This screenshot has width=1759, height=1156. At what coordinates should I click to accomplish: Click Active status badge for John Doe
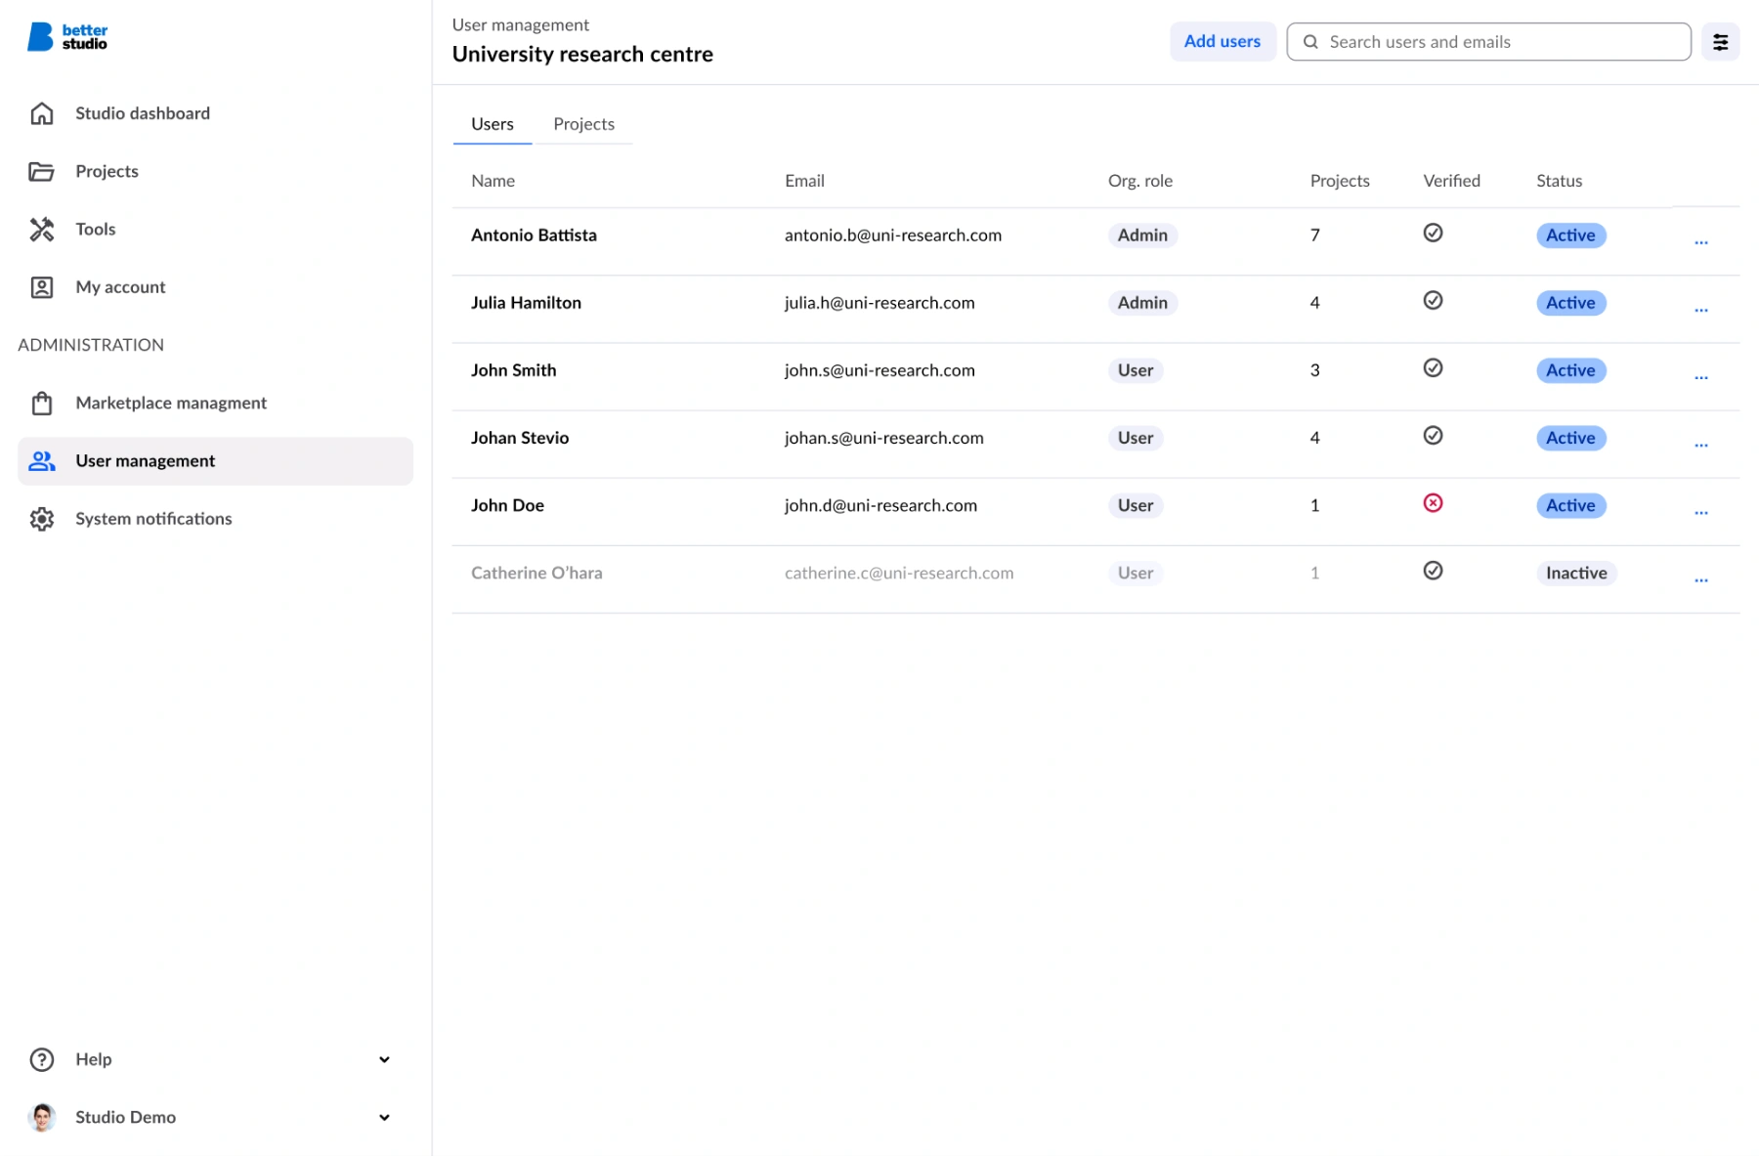(x=1570, y=505)
